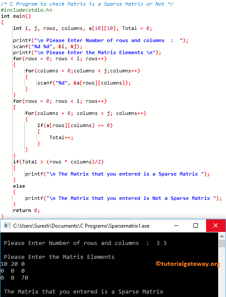
Task: Click the printf 'Please Enter the Matrix Elements' code line
Action: pos(87,52)
